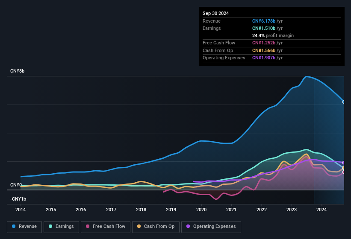Click the Earnings label in tooltip

[212, 28]
